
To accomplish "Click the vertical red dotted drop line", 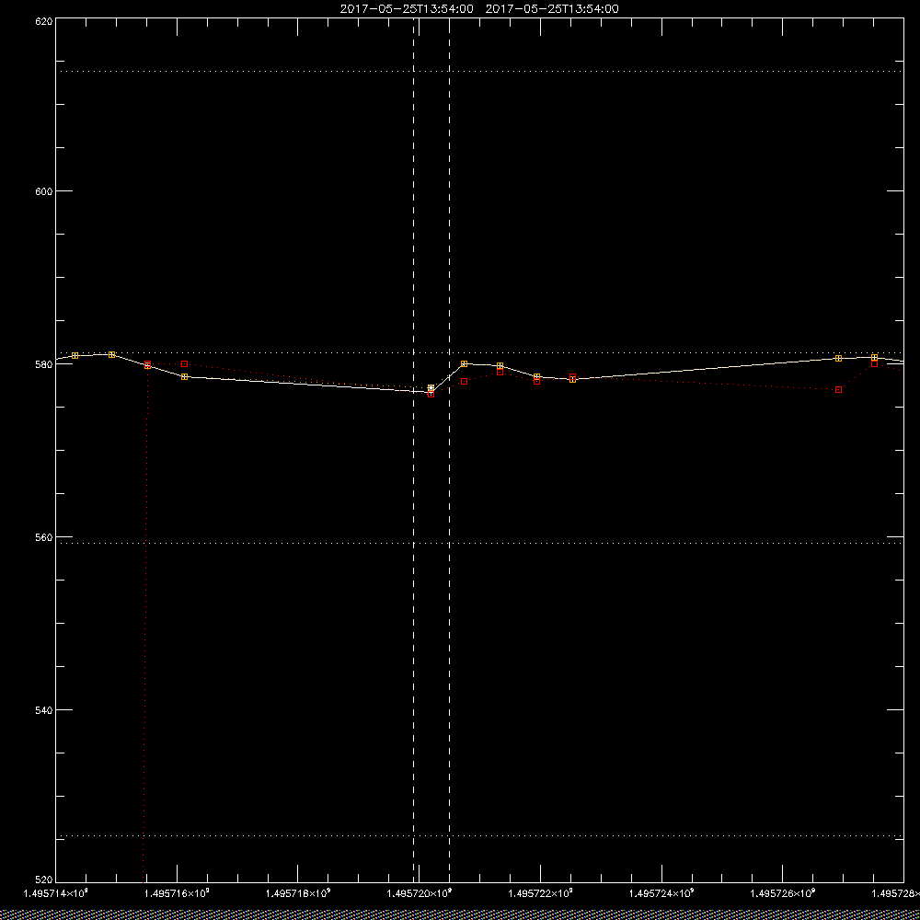I will [x=145, y=622].
